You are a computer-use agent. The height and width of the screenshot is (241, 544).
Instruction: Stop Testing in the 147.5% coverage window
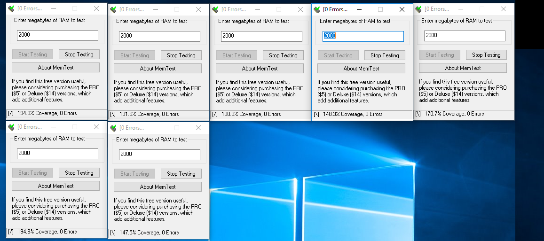pos(181,174)
